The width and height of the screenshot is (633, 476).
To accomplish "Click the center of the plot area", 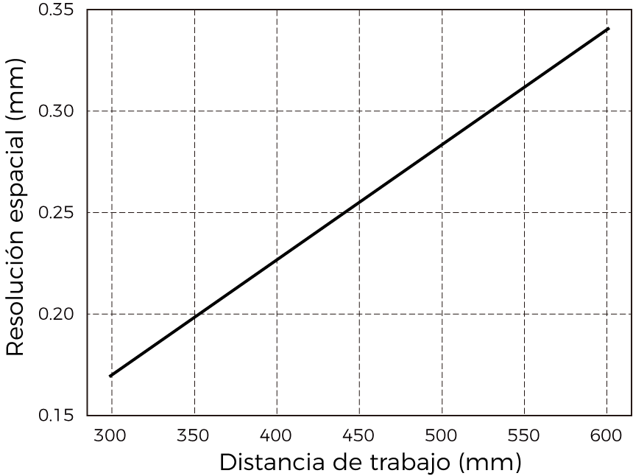I will [358, 212].
